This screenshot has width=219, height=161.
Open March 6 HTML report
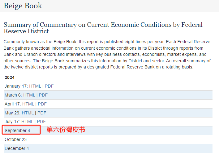click(x=29, y=95)
